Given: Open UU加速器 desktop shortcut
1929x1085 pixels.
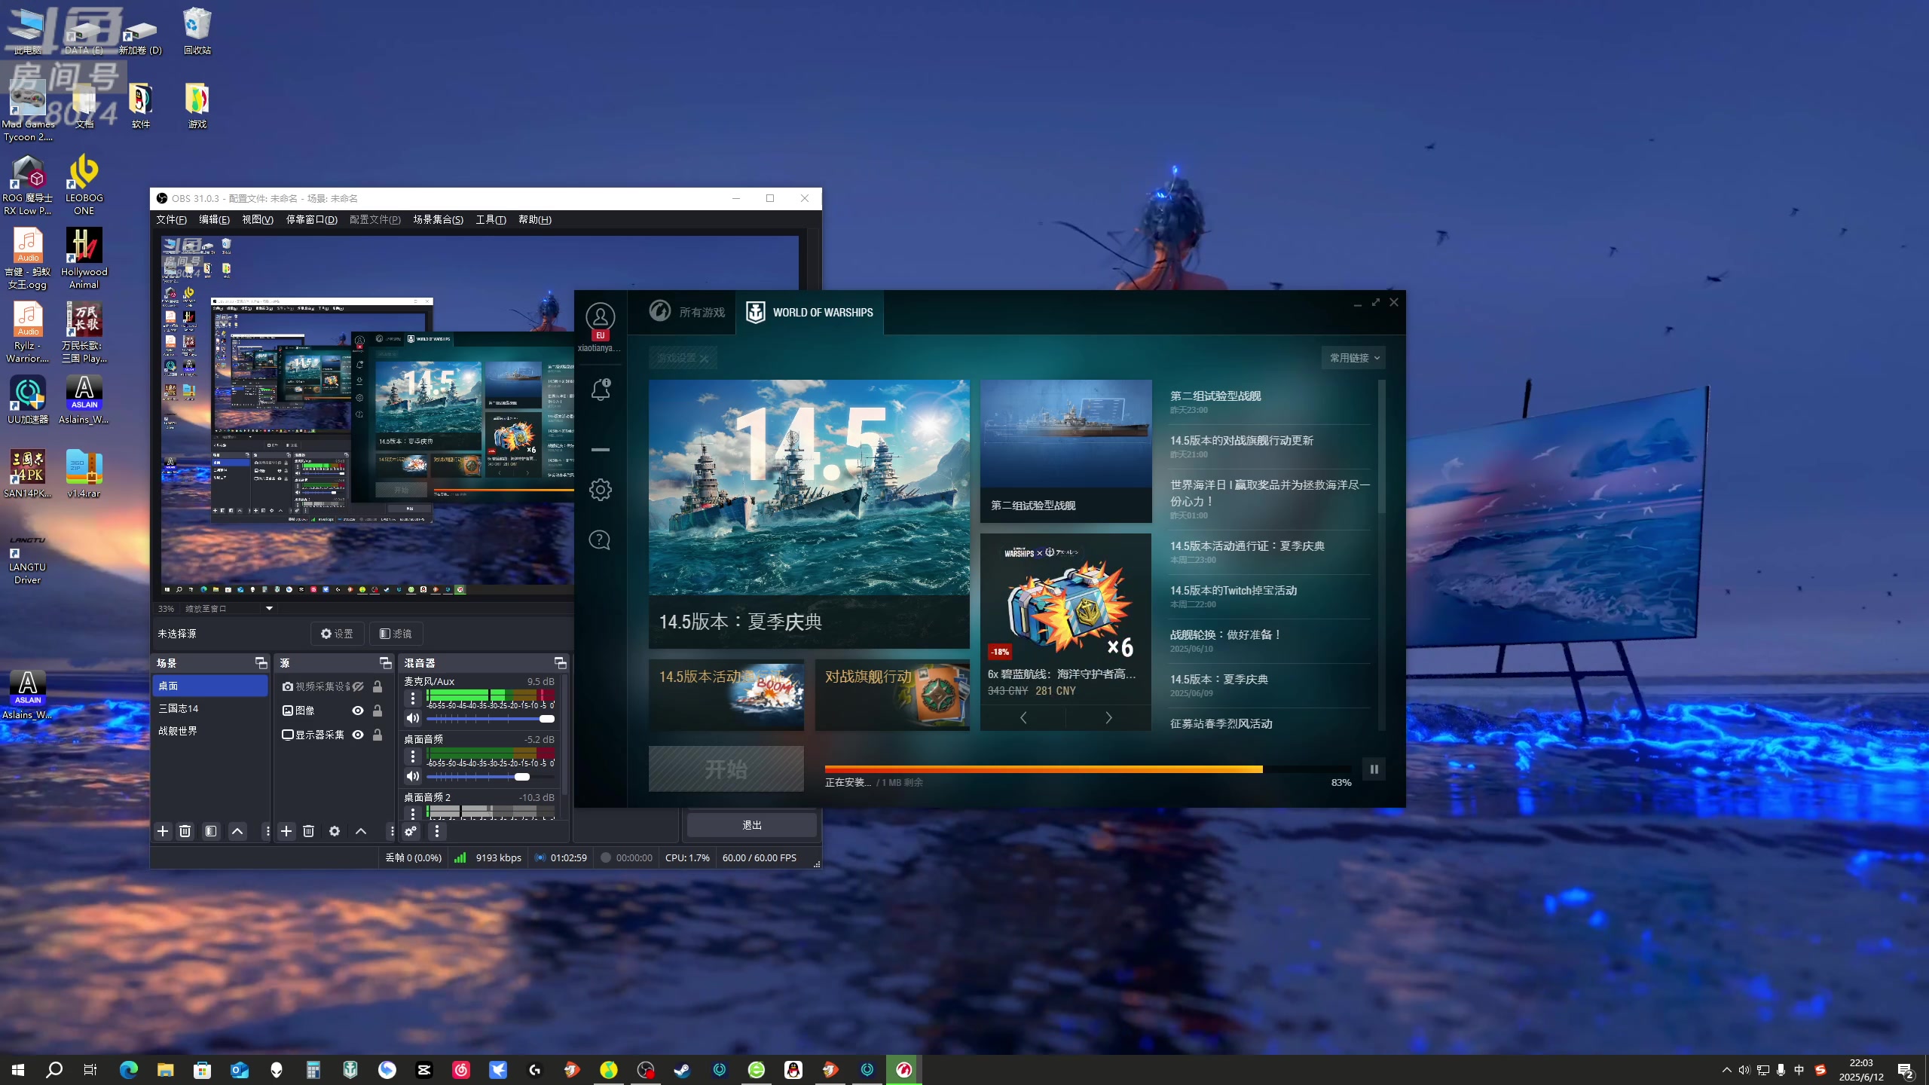Looking at the screenshot, I should point(28,400).
